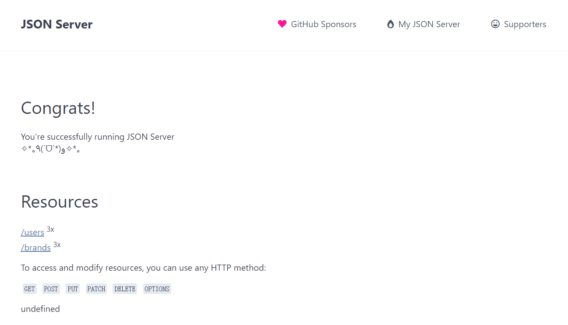The image size is (568, 325).
Task: Click the GET method badge
Action: pos(30,289)
